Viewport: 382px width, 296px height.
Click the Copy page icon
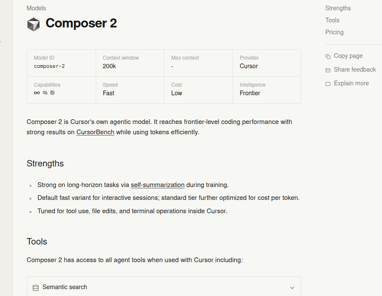click(x=328, y=56)
